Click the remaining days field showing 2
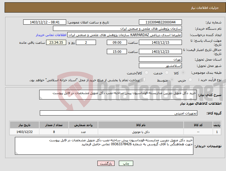 coord(86,42)
